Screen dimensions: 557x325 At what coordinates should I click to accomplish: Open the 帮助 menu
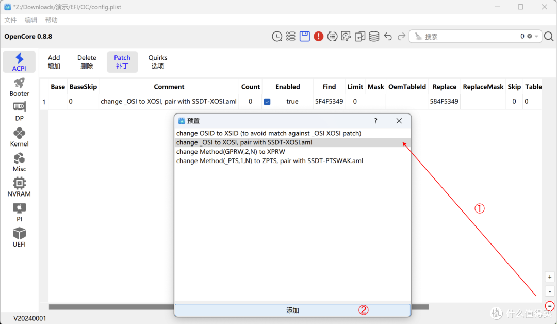(51, 20)
